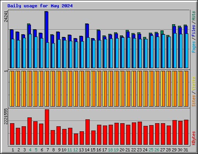
Task: Click the red 'KBytes' legend label
Action: (x=194, y=138)
